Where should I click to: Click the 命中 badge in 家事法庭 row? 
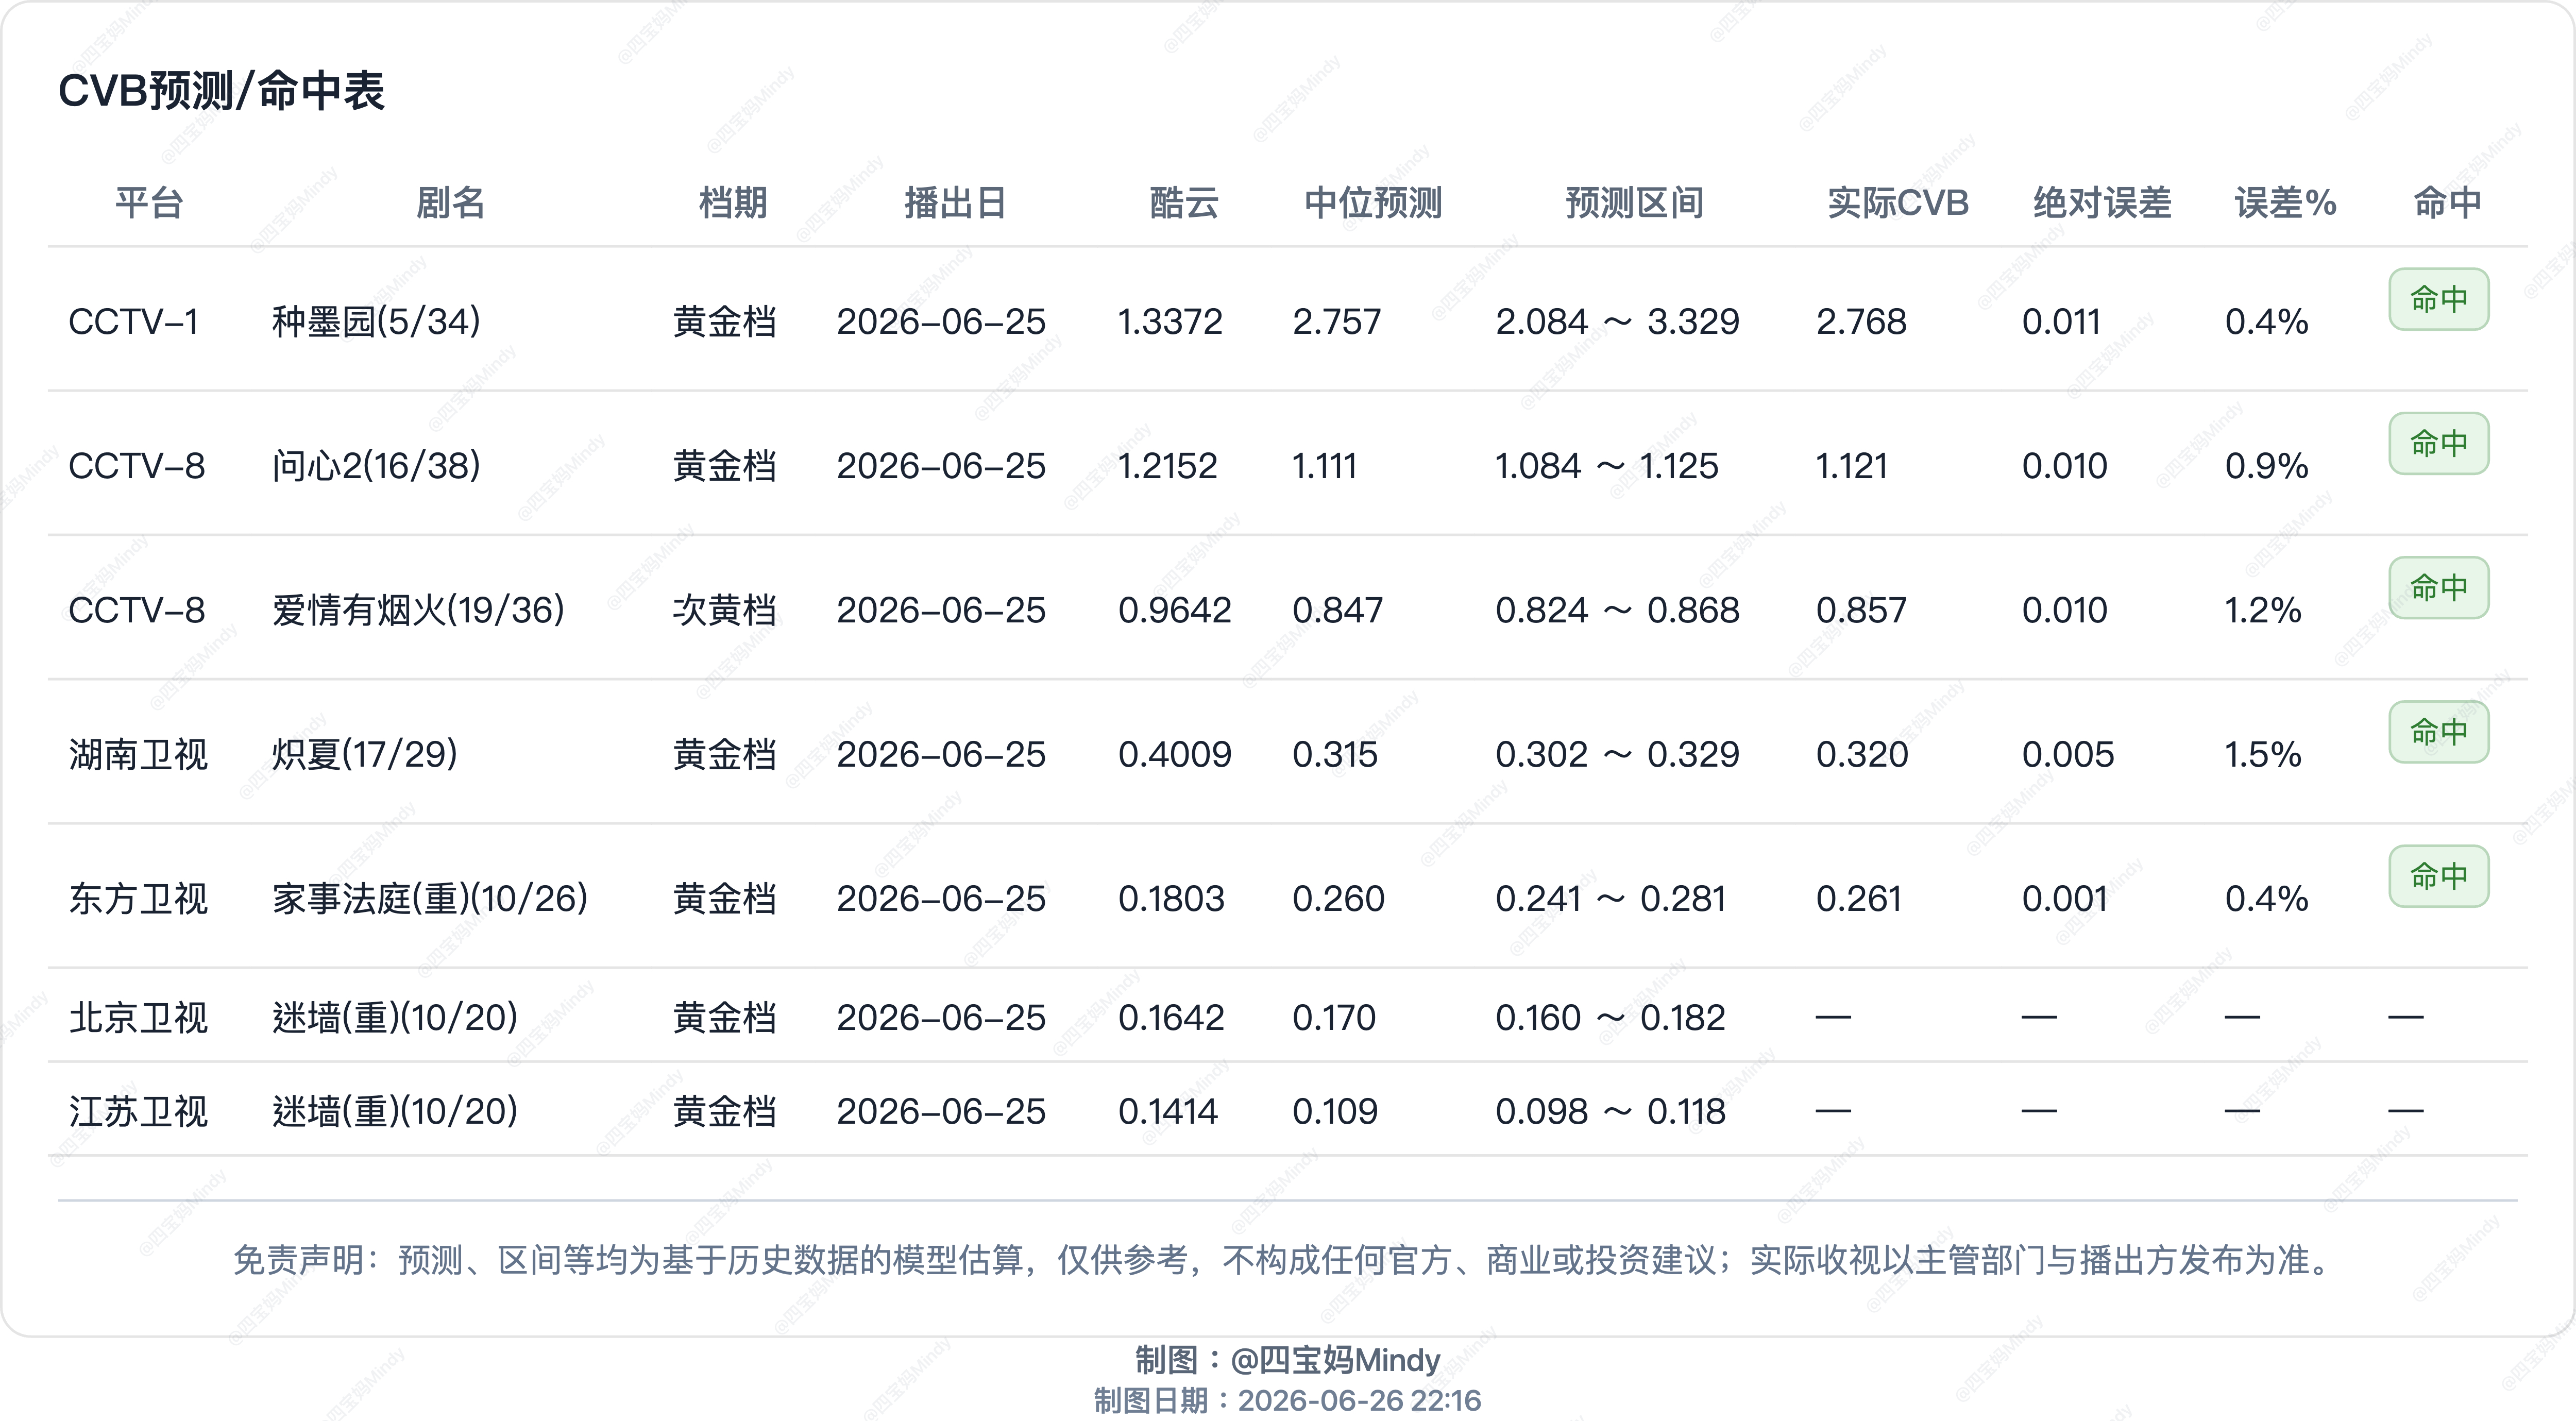pyautogui.click(x=2439, y=876)
